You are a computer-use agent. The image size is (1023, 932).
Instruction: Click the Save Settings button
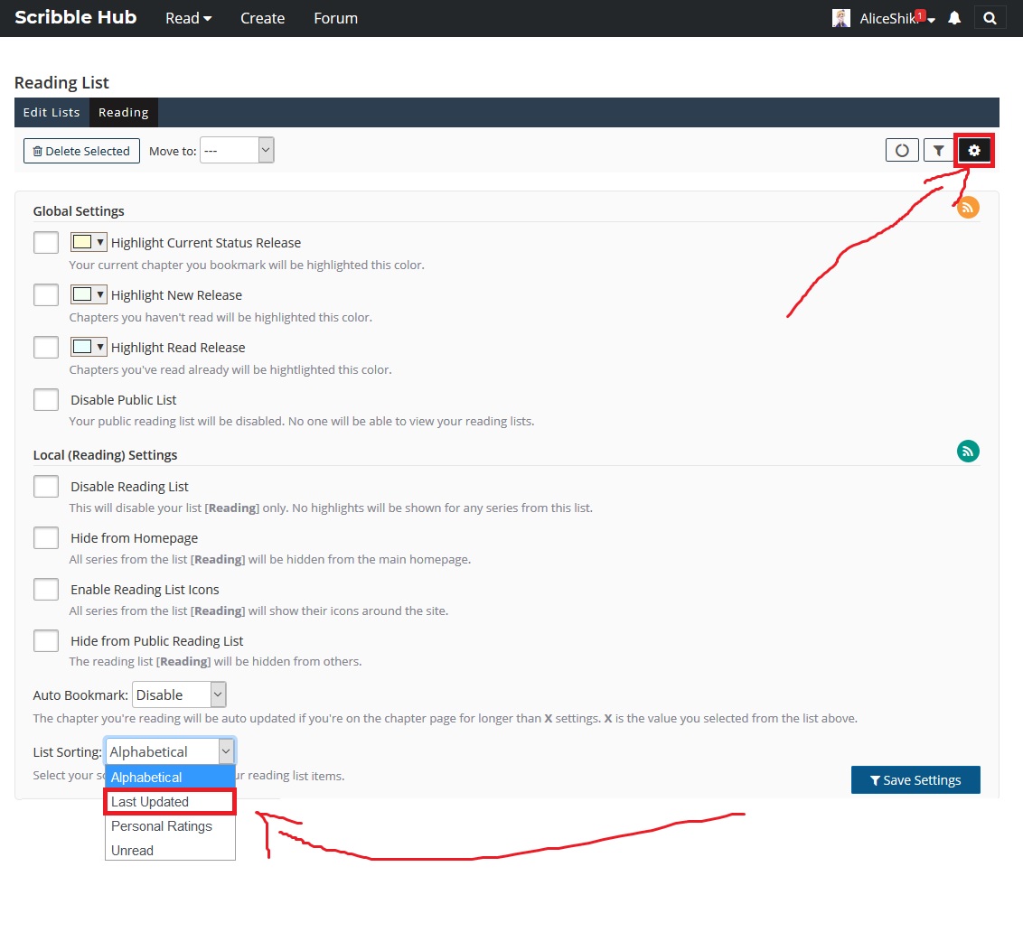point(915,780)
